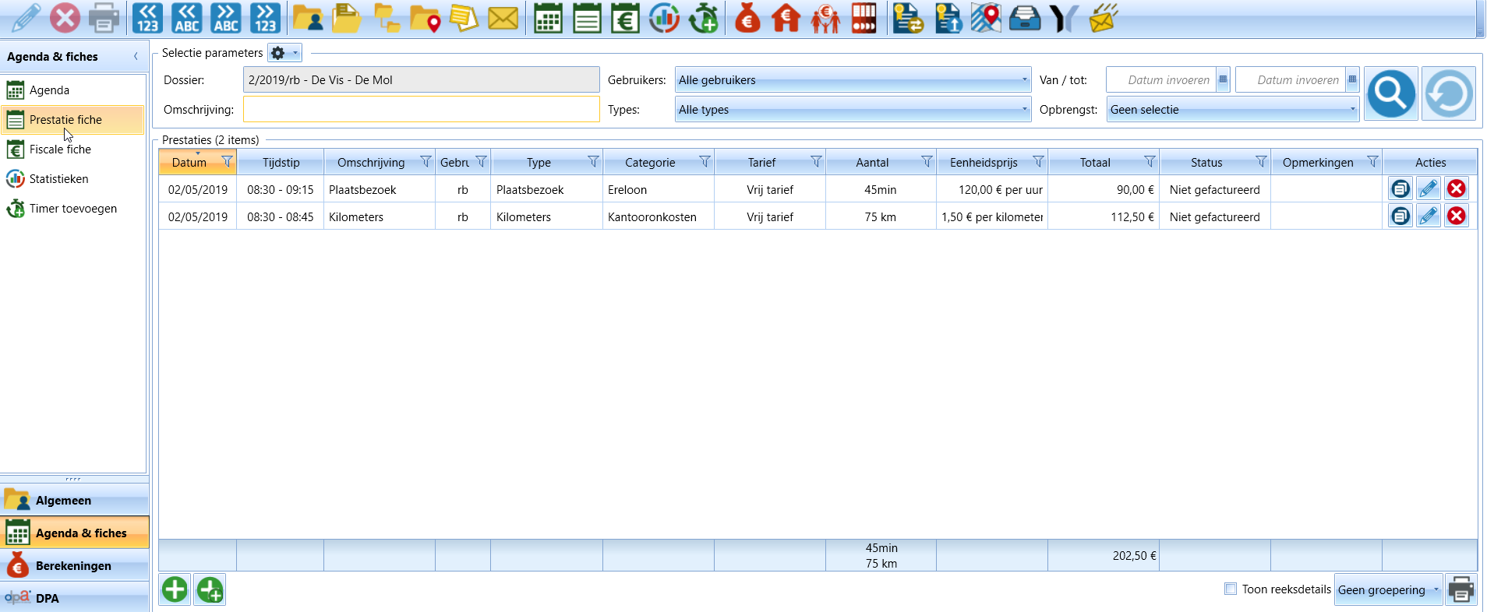Click the add timer stopwatch toolbar icon
This screenshot has height=612, width=1487.
[703, 18]
